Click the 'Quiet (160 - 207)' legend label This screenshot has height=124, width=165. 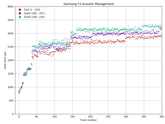(34, 13)
